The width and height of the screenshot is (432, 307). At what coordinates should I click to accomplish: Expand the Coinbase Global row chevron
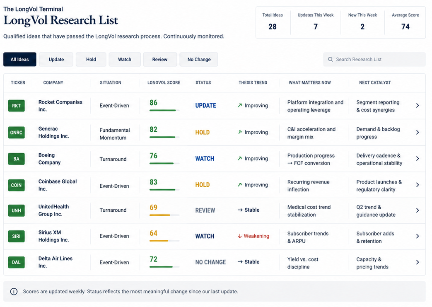point(418,185)
